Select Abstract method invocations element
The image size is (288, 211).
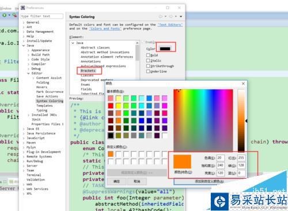click(x=105, y=52)
